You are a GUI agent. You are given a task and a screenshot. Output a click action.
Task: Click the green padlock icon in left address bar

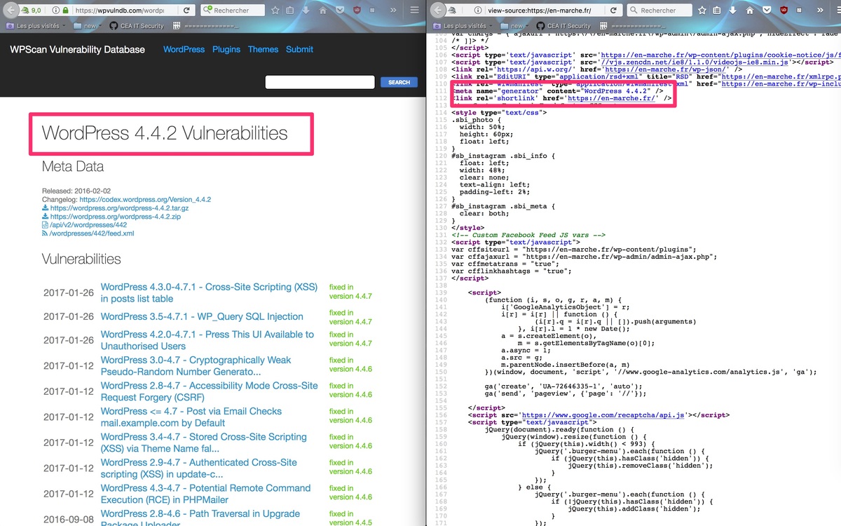[x=65, y=11]
